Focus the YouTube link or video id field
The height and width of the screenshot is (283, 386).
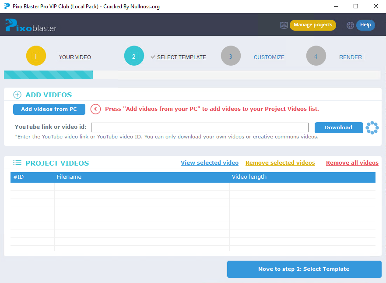200,127
